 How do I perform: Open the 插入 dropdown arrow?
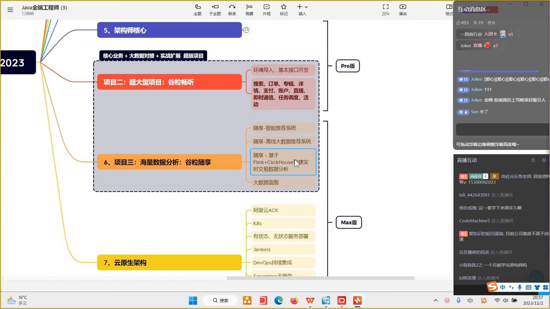[306, 7]
